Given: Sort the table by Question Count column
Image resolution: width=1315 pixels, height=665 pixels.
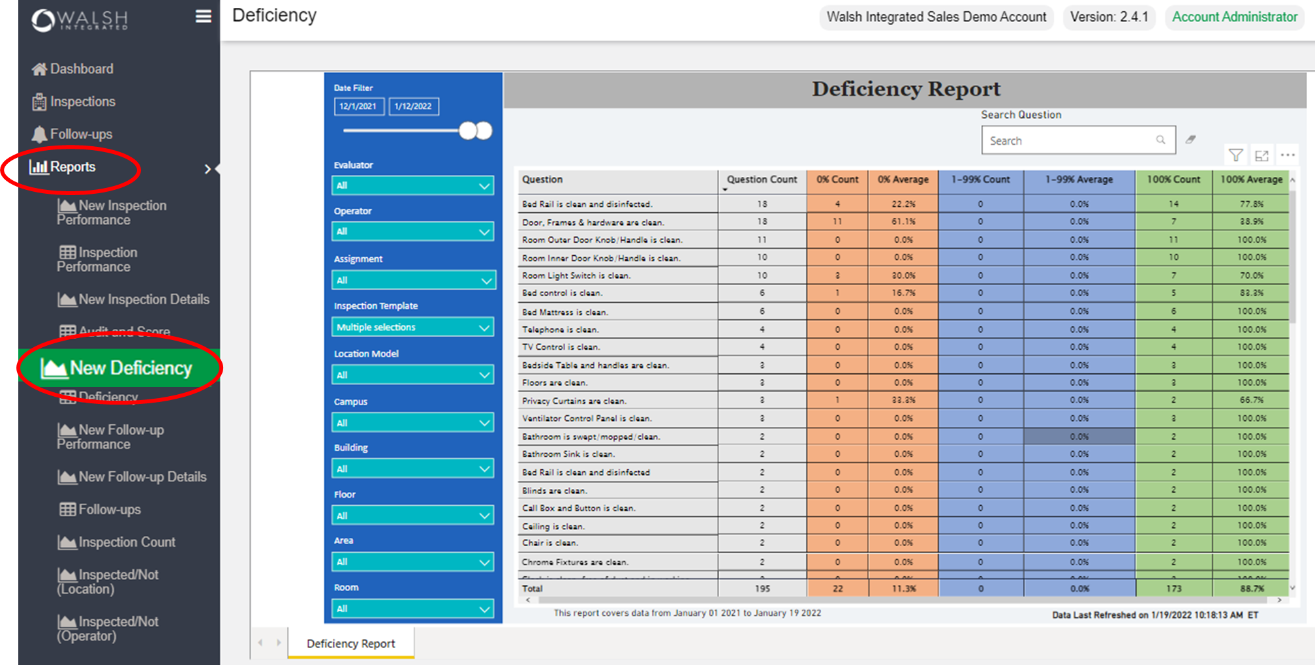Looking at the screenshot, I should click(x=761, y=179).
